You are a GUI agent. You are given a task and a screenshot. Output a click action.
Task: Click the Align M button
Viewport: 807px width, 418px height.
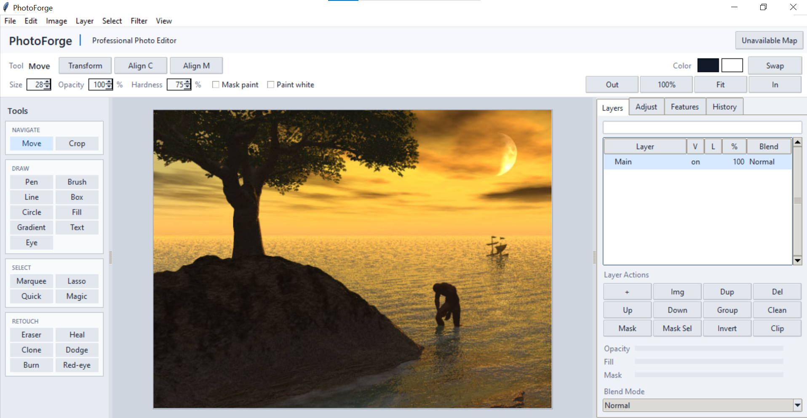[196, 66]
